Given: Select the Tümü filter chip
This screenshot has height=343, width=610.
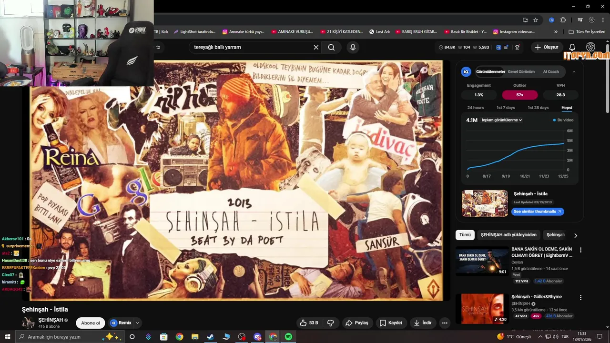Looking at the screenshot, I should click(x=465, y=235).
